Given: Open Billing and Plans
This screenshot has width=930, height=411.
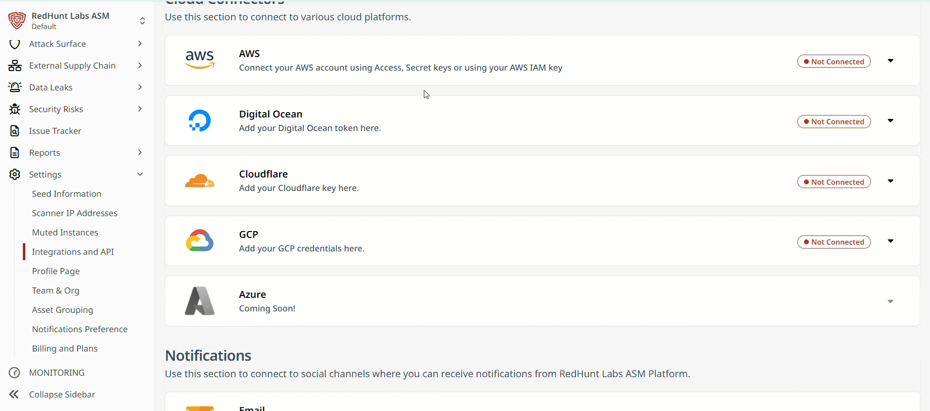Looking at the screenshot, I should [65, 349].
